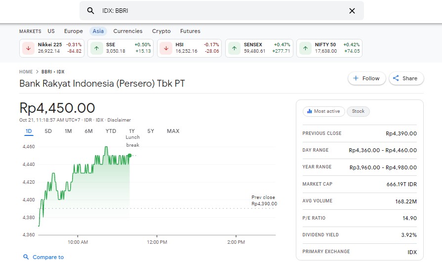The image size is (442, 262).
Task: Click the Bank Rakyat Indonesia company title
Action: click(x=102, y=84)
